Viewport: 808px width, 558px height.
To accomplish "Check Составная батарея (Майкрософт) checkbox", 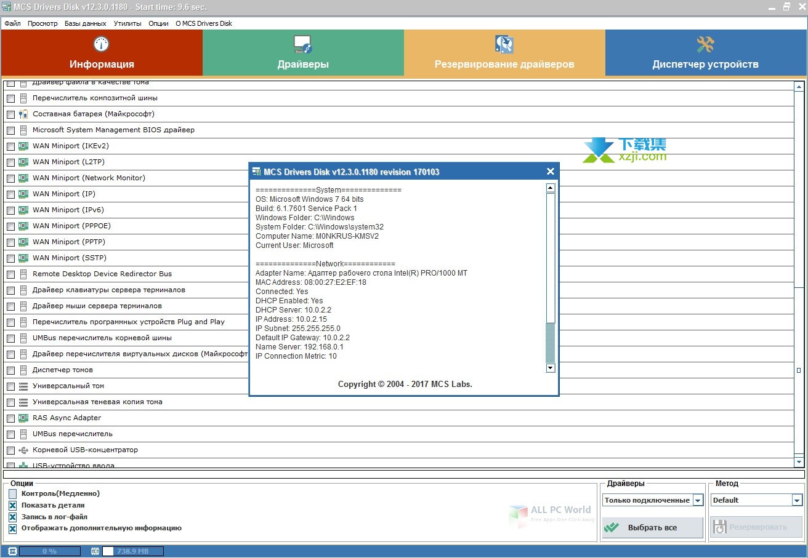I will tap(11, 114).
